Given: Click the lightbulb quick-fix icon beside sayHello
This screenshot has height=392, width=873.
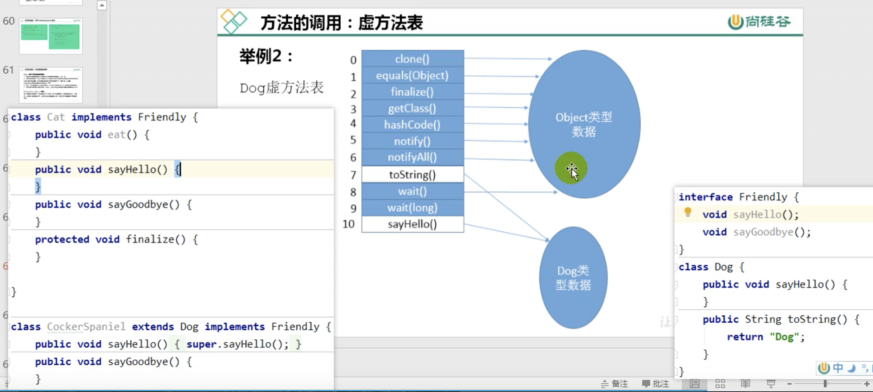Looking at the screenshot, I should pyautogui.click(x=687, y=212).
